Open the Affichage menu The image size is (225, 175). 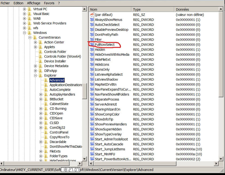click(x=33, y=3)
